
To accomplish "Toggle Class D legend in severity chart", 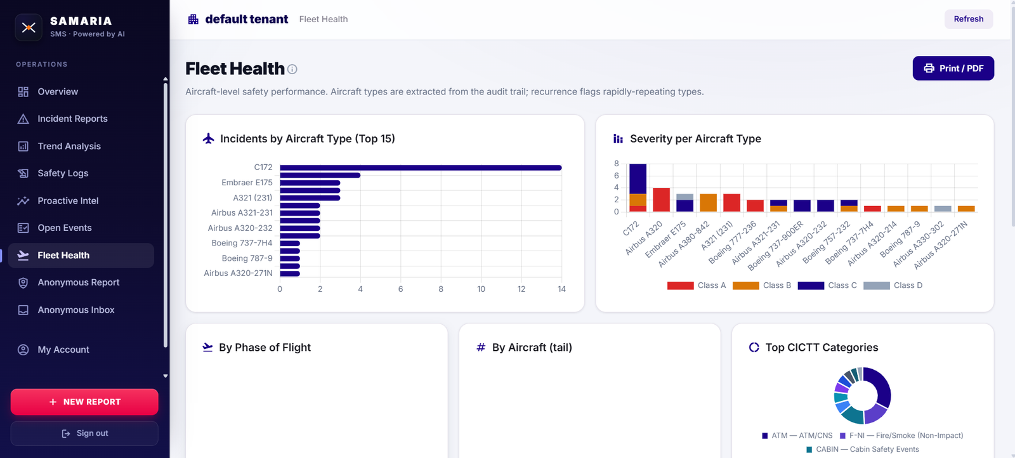I will click(x=893, y=285).
